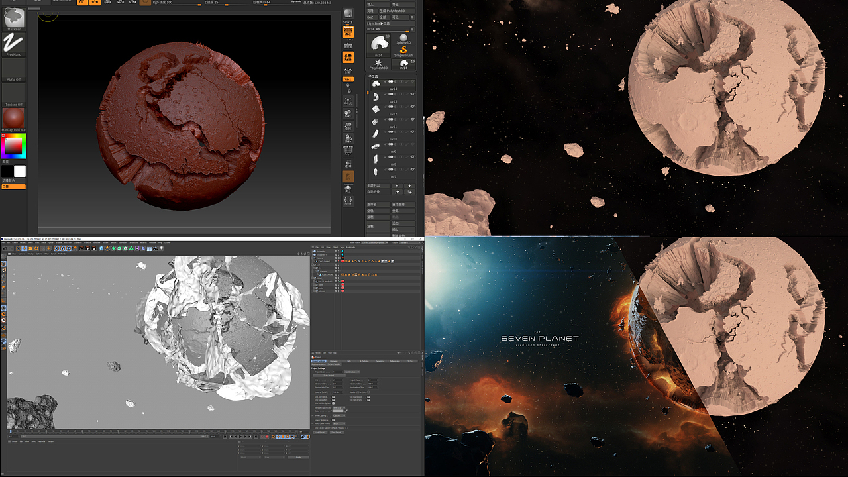This screenshot has width=848, height=477.
Task: Hide subtool uv8 with its eye icon
Action: coord(412,156)
